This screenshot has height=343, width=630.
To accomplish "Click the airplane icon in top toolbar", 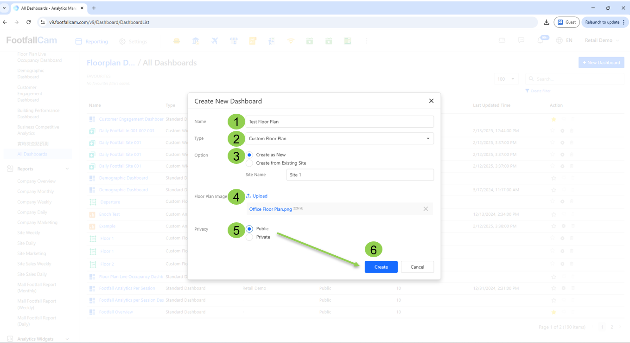I will tap(214, 41).
